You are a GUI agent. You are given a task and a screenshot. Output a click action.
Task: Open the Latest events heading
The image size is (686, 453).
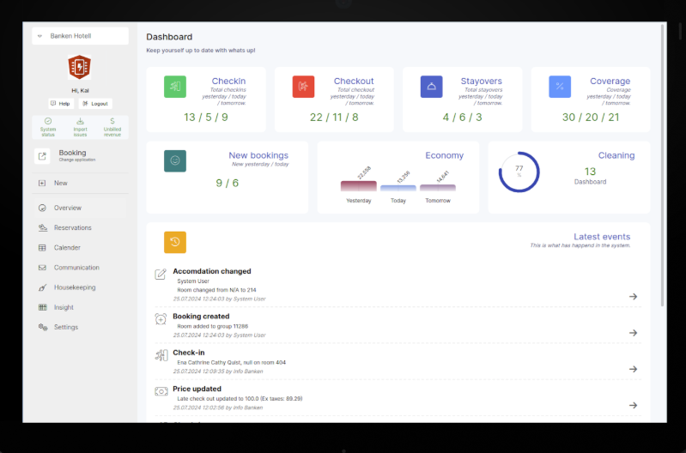pyautogui.click(x=602, y=237)
